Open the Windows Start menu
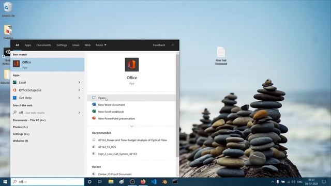The height and width of the screenshot is (186, 331). 5,181
